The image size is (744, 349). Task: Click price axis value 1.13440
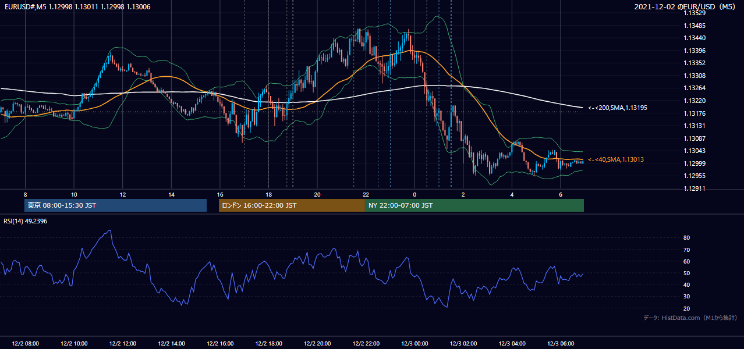tap(695, 38)
